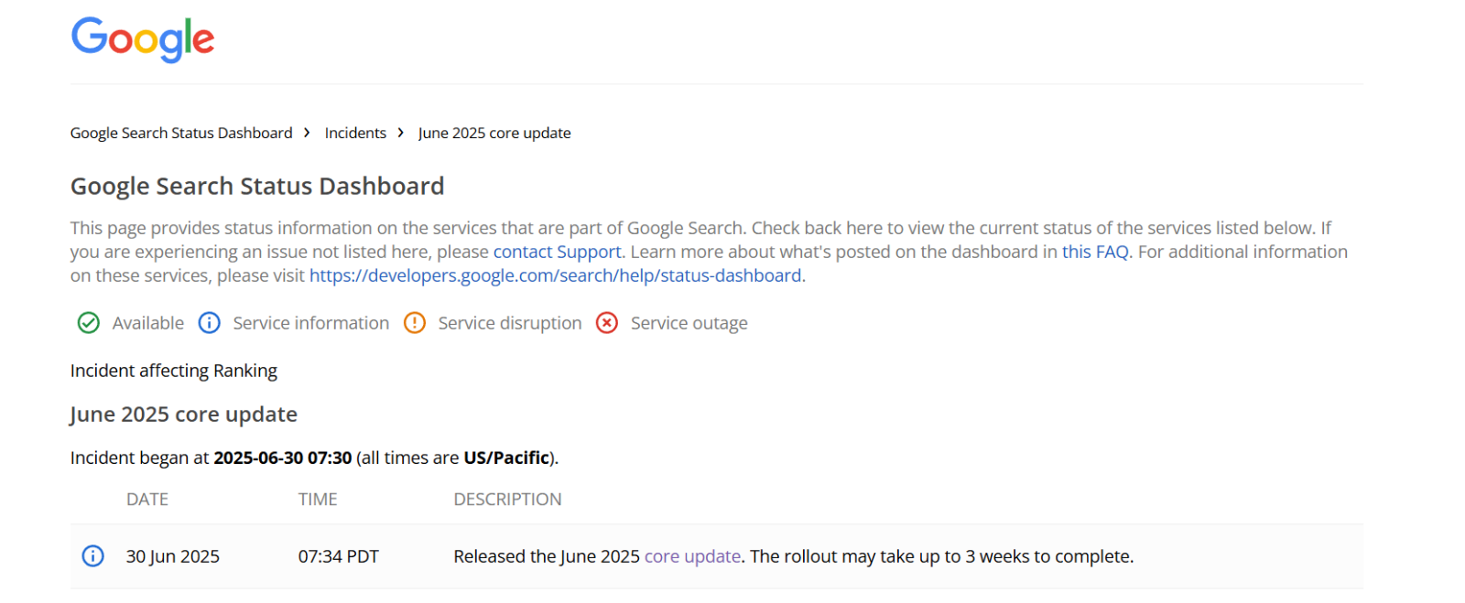This screenshot has width=1465, height=603.
Task: Open the core update link in description
Action: (x=692, y=556)
